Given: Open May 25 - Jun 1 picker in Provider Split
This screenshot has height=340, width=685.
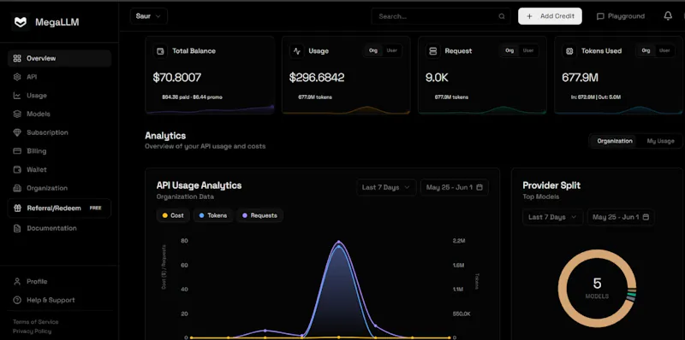Looking at the screenshot, I should click(x=621, y=217).
